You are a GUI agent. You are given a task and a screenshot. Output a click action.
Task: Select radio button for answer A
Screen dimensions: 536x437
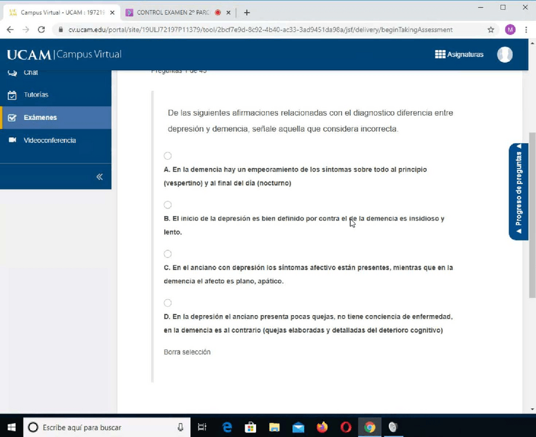pos(167,156)
